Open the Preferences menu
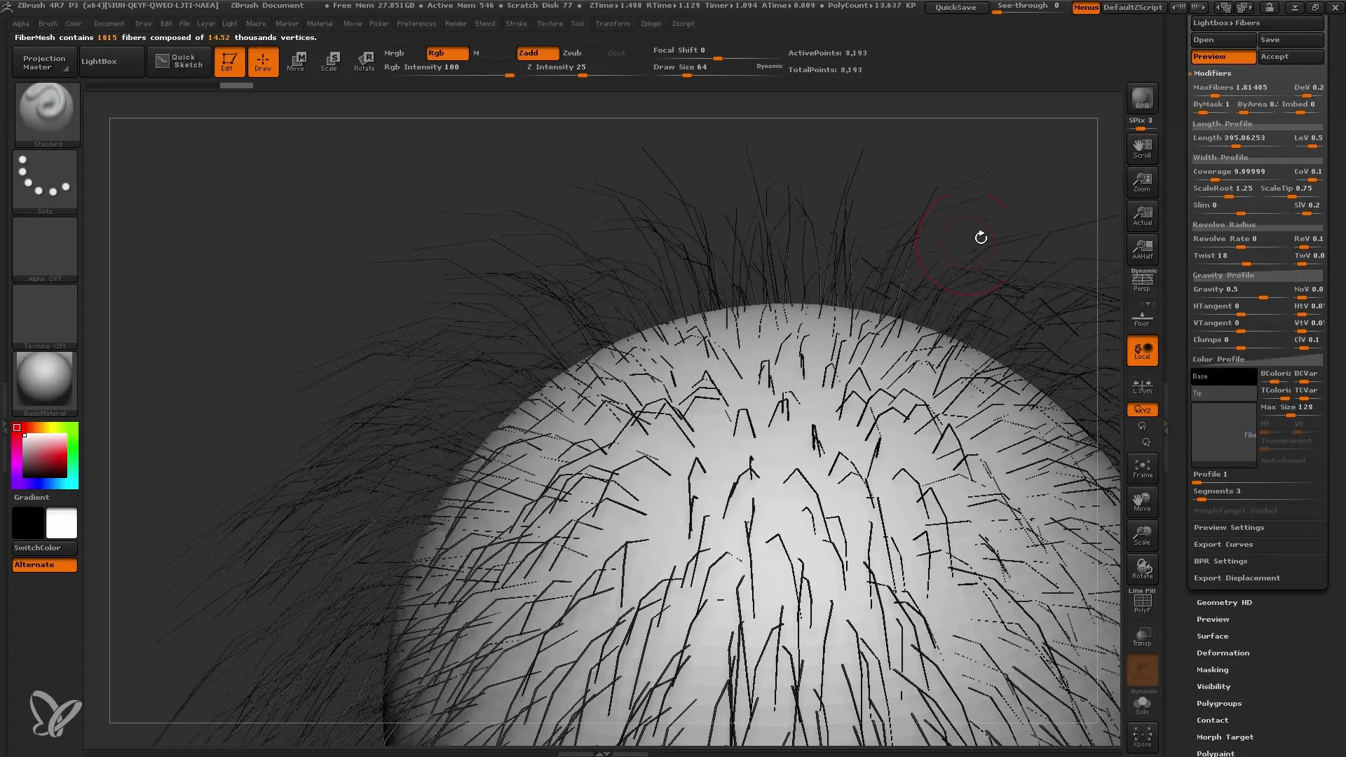The width and height of the screenshot is (1346, 757). (x=416, y=24)
